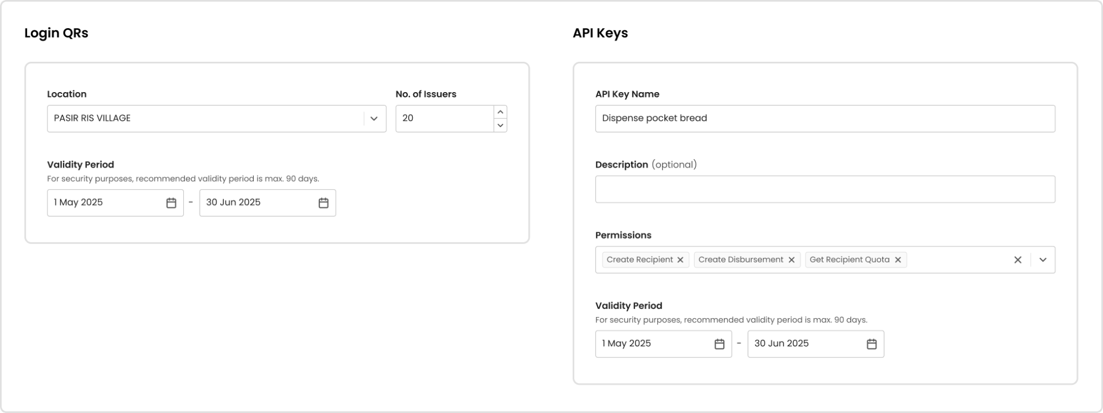The height and width of the screenshot is (413, 1103).
Task: Click the No. of Issuers number field
Action: tap(444, 119)
